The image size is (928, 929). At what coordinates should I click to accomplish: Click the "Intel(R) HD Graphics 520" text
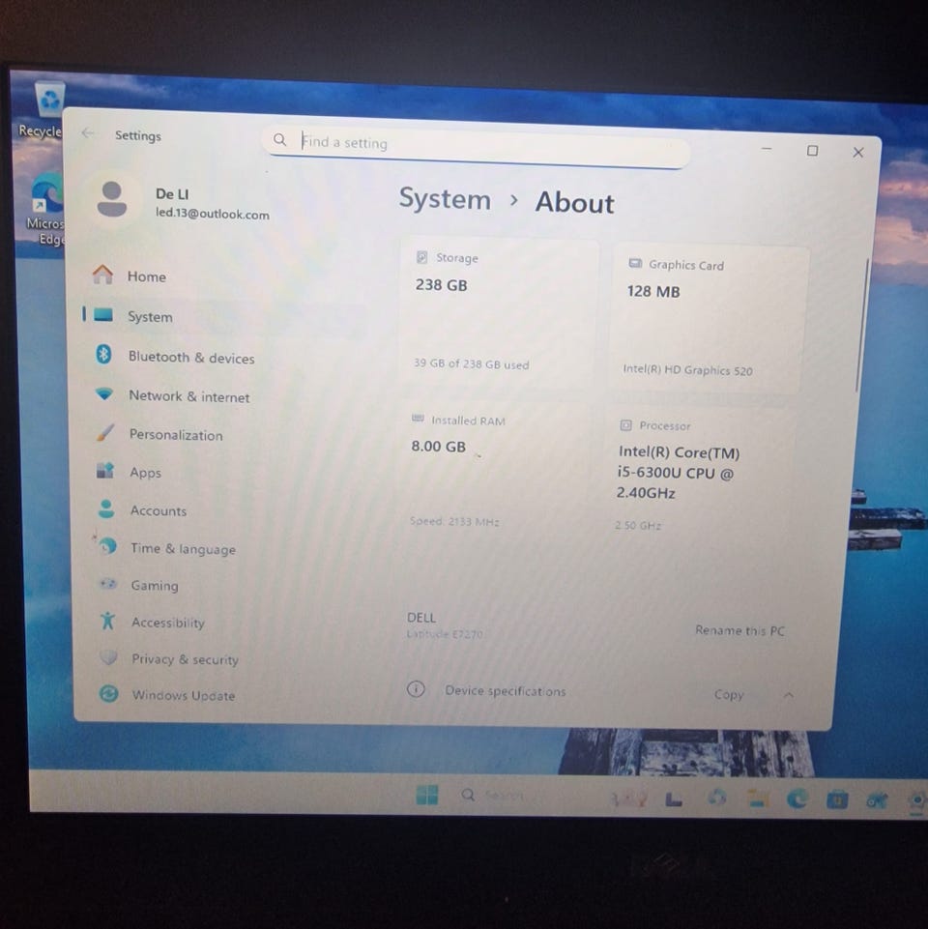[x=687, y=369]
